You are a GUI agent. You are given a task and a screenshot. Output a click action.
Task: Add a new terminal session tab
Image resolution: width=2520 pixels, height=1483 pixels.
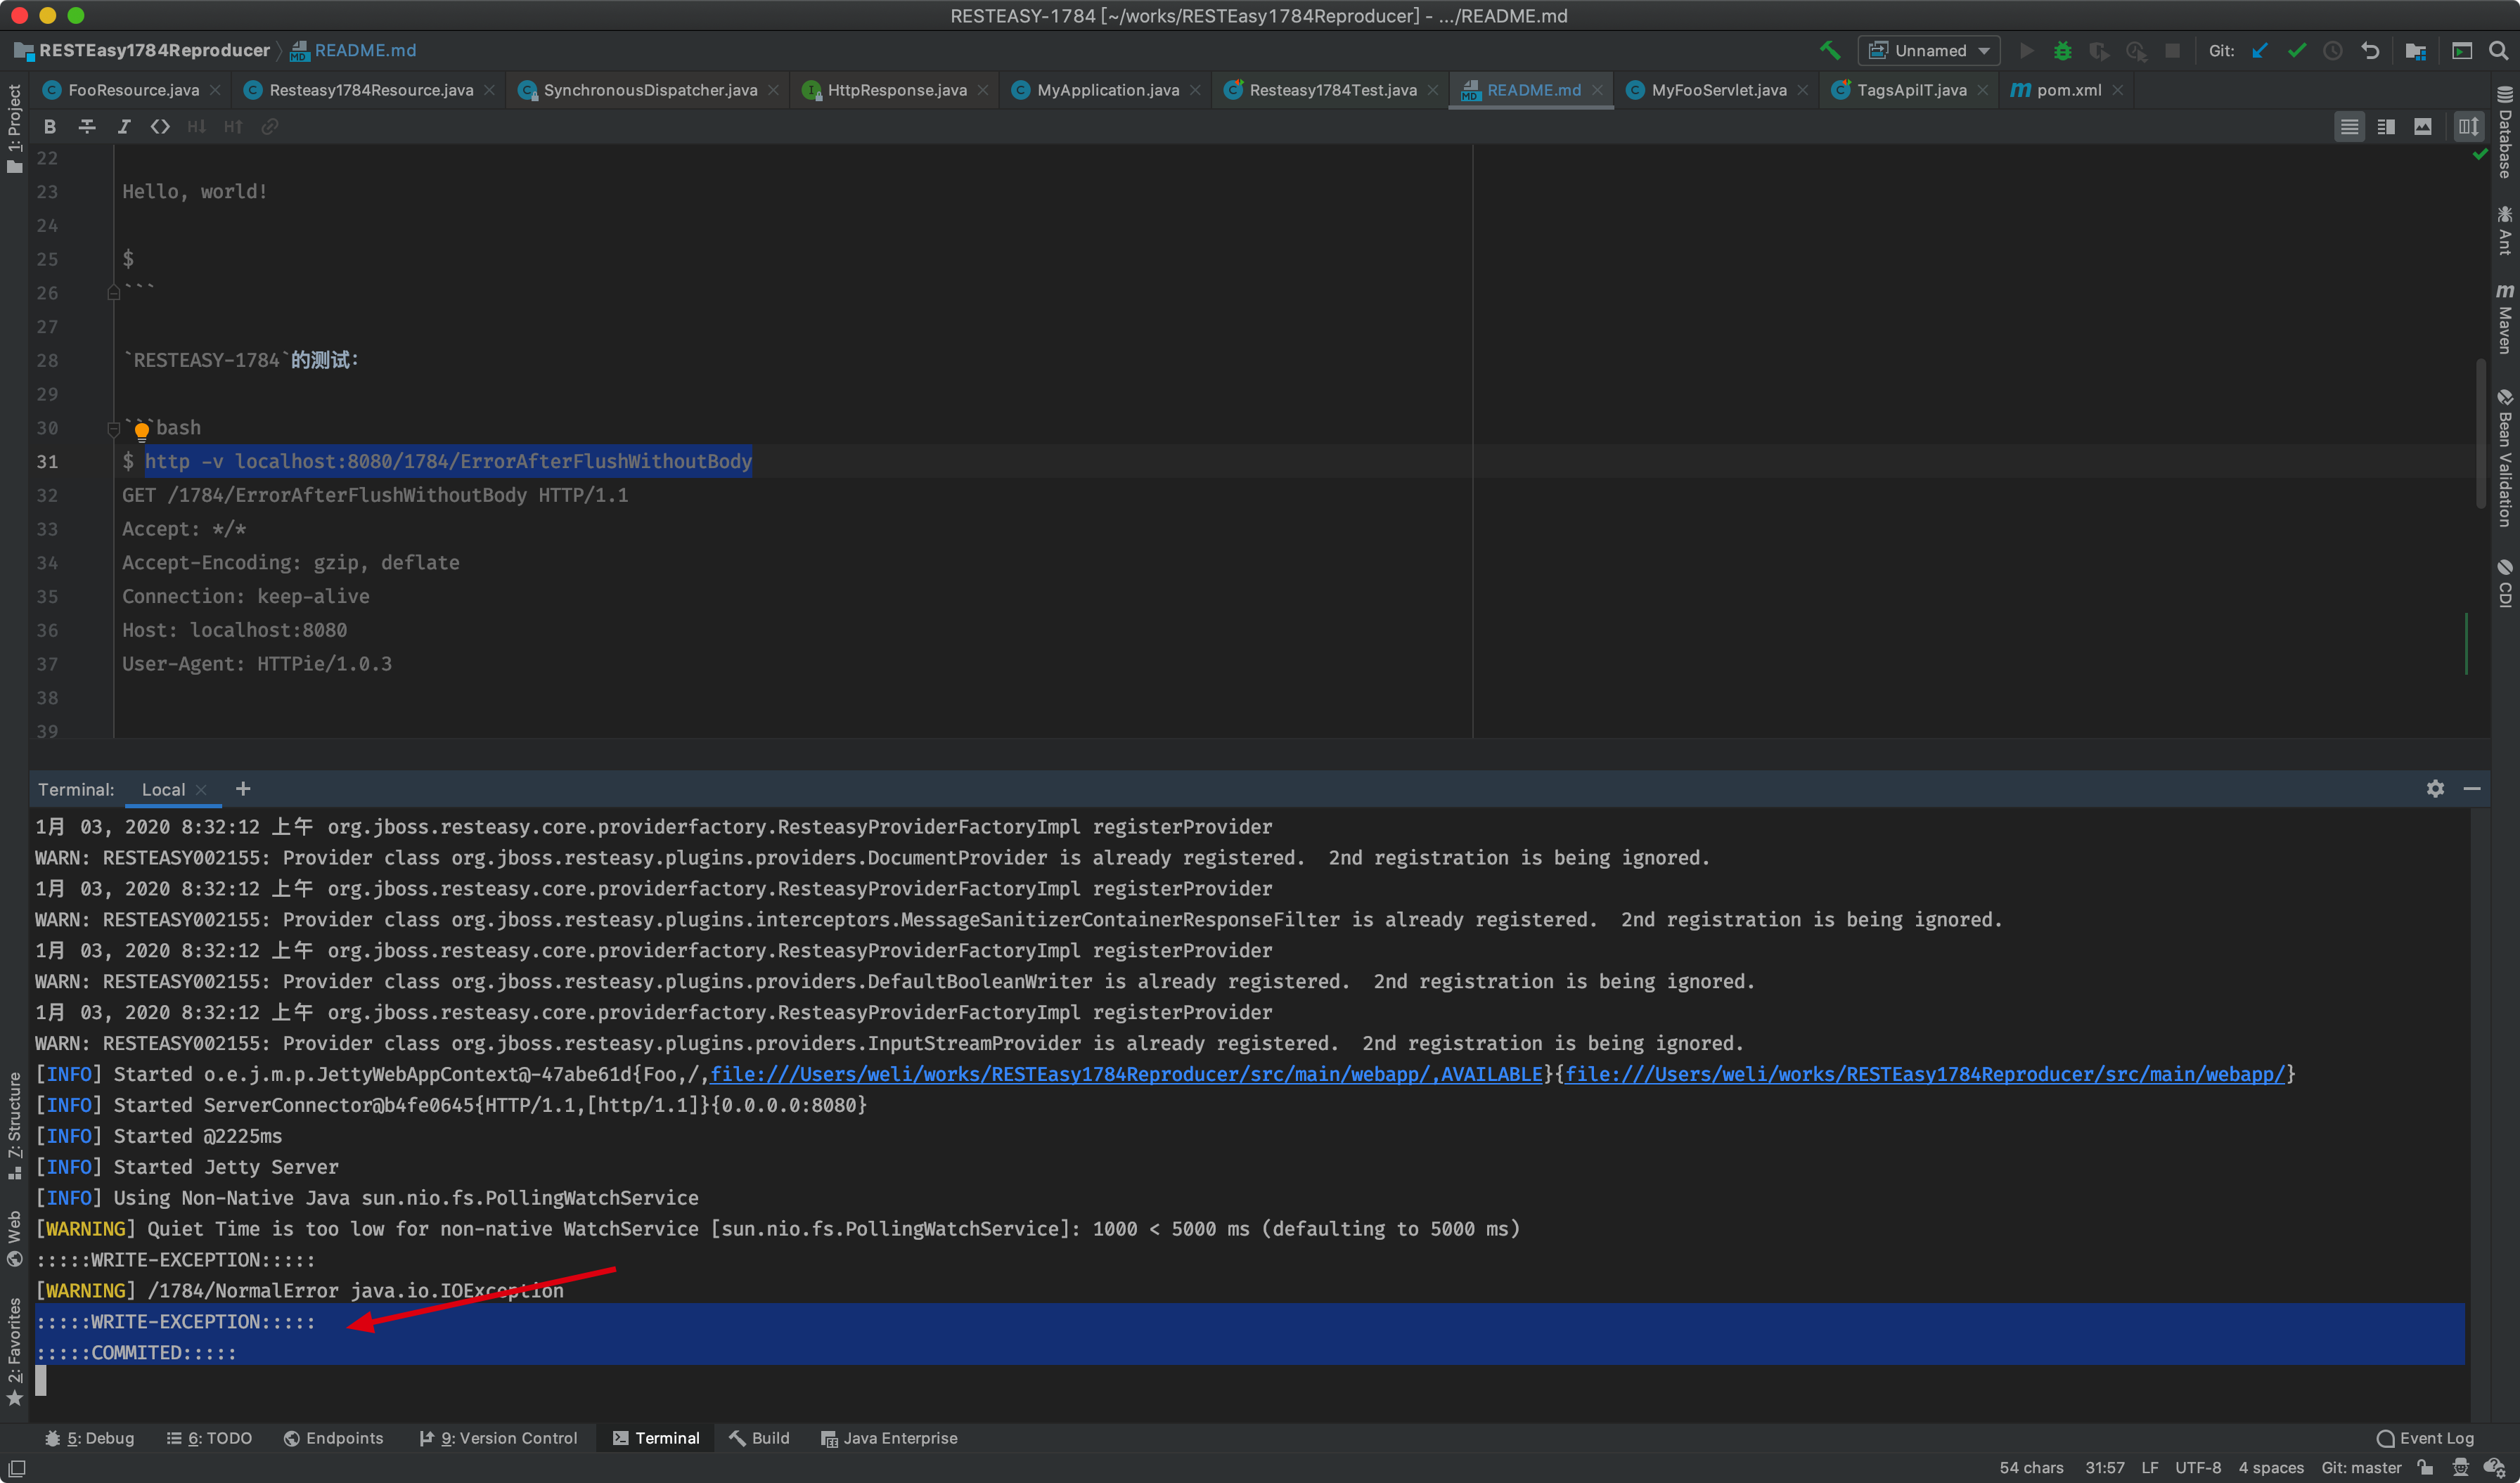click(243, 789)
